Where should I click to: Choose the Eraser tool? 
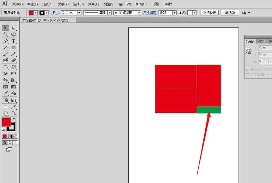[x=14, y=60]
